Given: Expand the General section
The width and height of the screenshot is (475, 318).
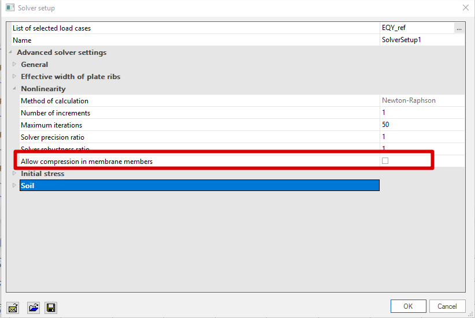Looking at the screenshot, I should click(x=15, y=65).
